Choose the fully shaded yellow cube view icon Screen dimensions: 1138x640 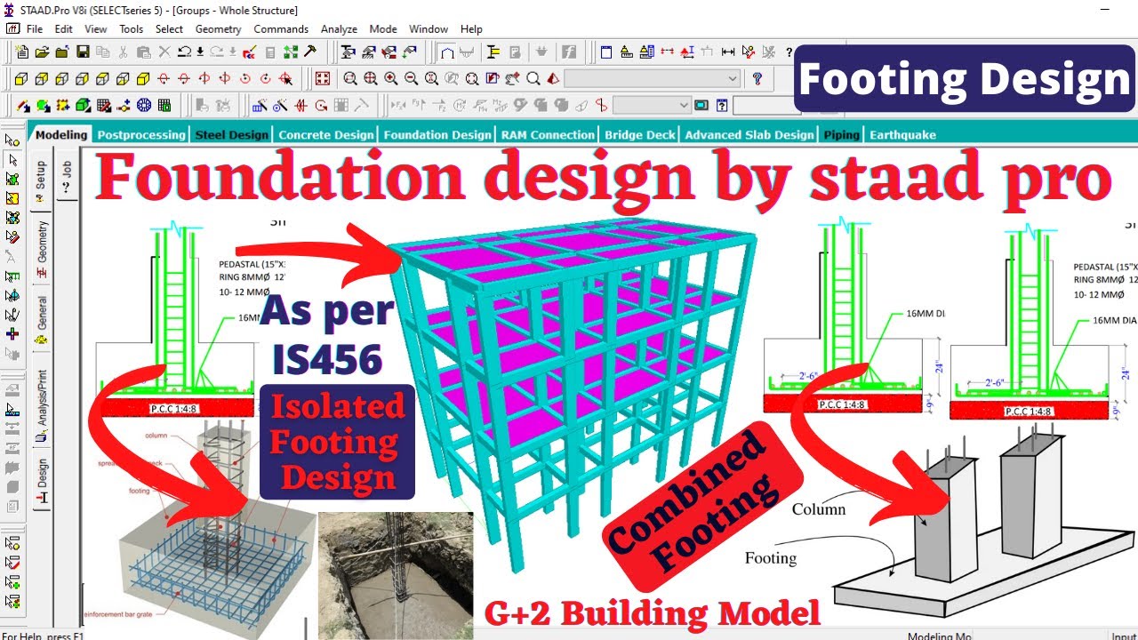coord(143,78)
